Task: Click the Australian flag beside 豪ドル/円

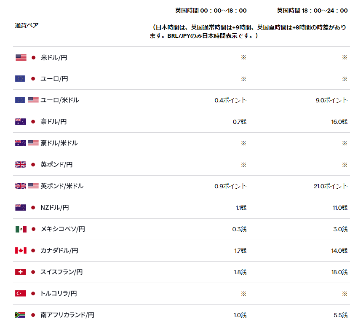Action: coord(21,122)
